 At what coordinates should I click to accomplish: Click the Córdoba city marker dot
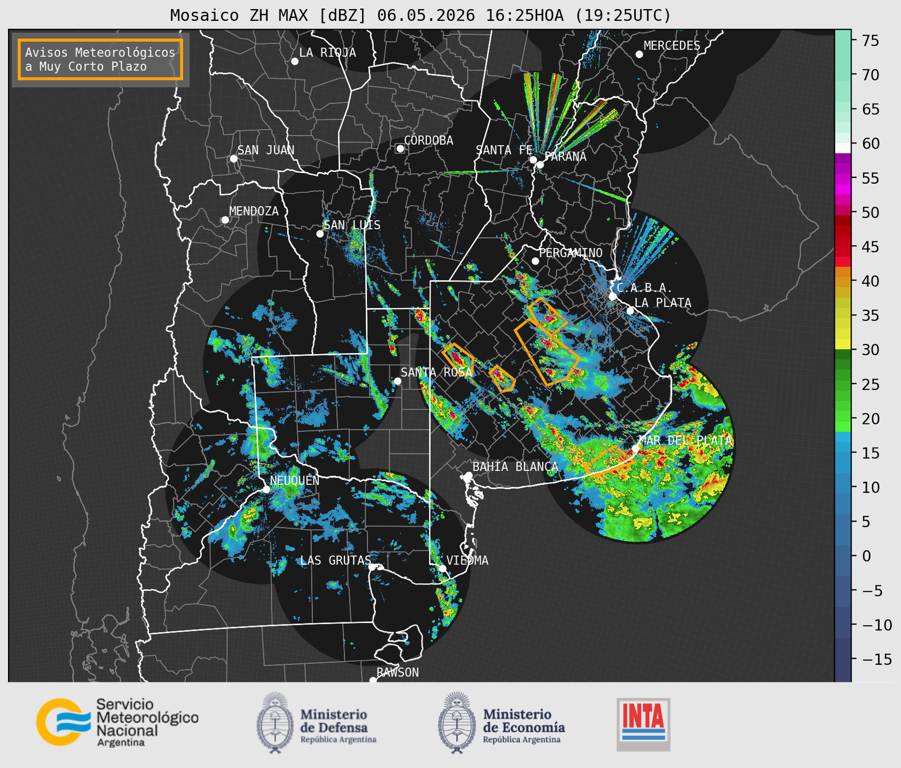click(400, 148)
